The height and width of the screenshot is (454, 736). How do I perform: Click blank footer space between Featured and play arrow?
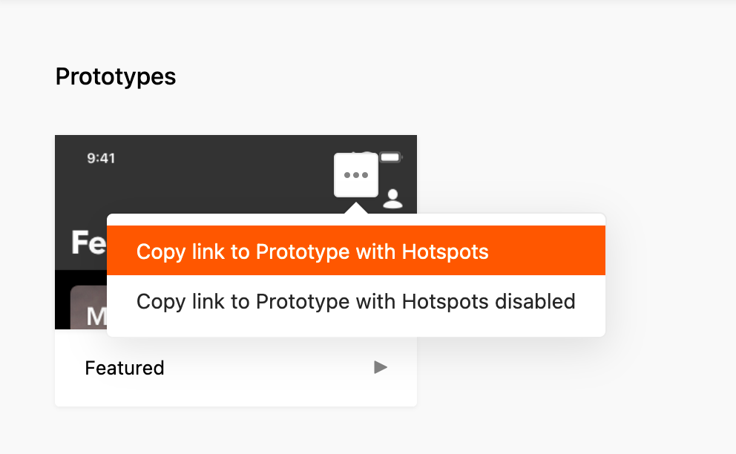pos(267,368)
